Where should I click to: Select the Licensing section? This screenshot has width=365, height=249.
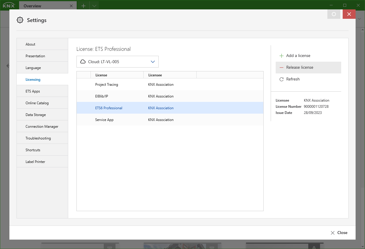[x=42, y=79]
